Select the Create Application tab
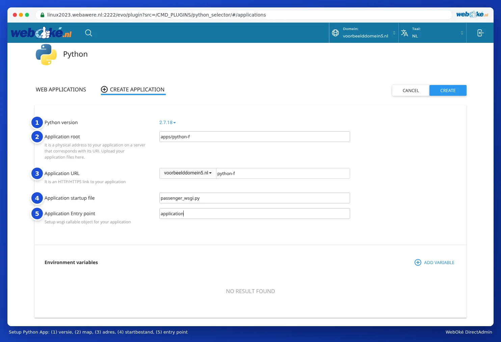Screen dimensions: 501x342 pyautogui.click(x=133, y=89)
